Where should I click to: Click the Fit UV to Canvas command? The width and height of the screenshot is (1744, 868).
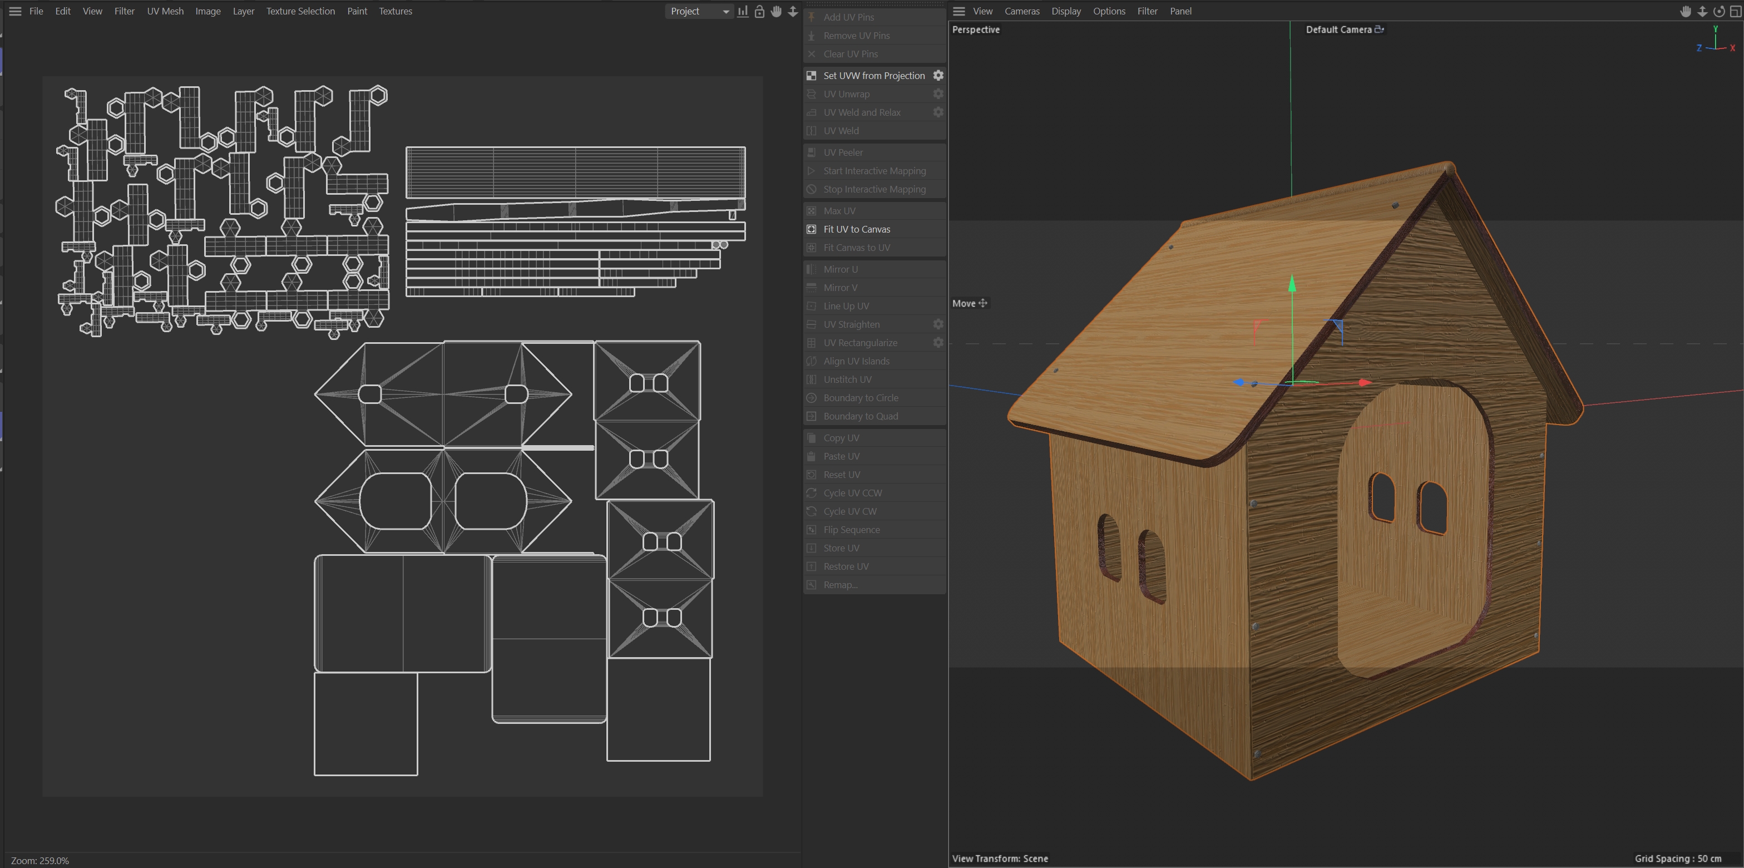point(857,229)
